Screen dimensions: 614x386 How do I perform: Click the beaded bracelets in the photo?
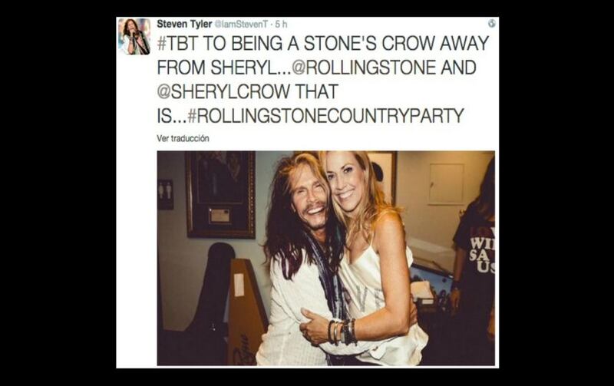click(342, 332)
